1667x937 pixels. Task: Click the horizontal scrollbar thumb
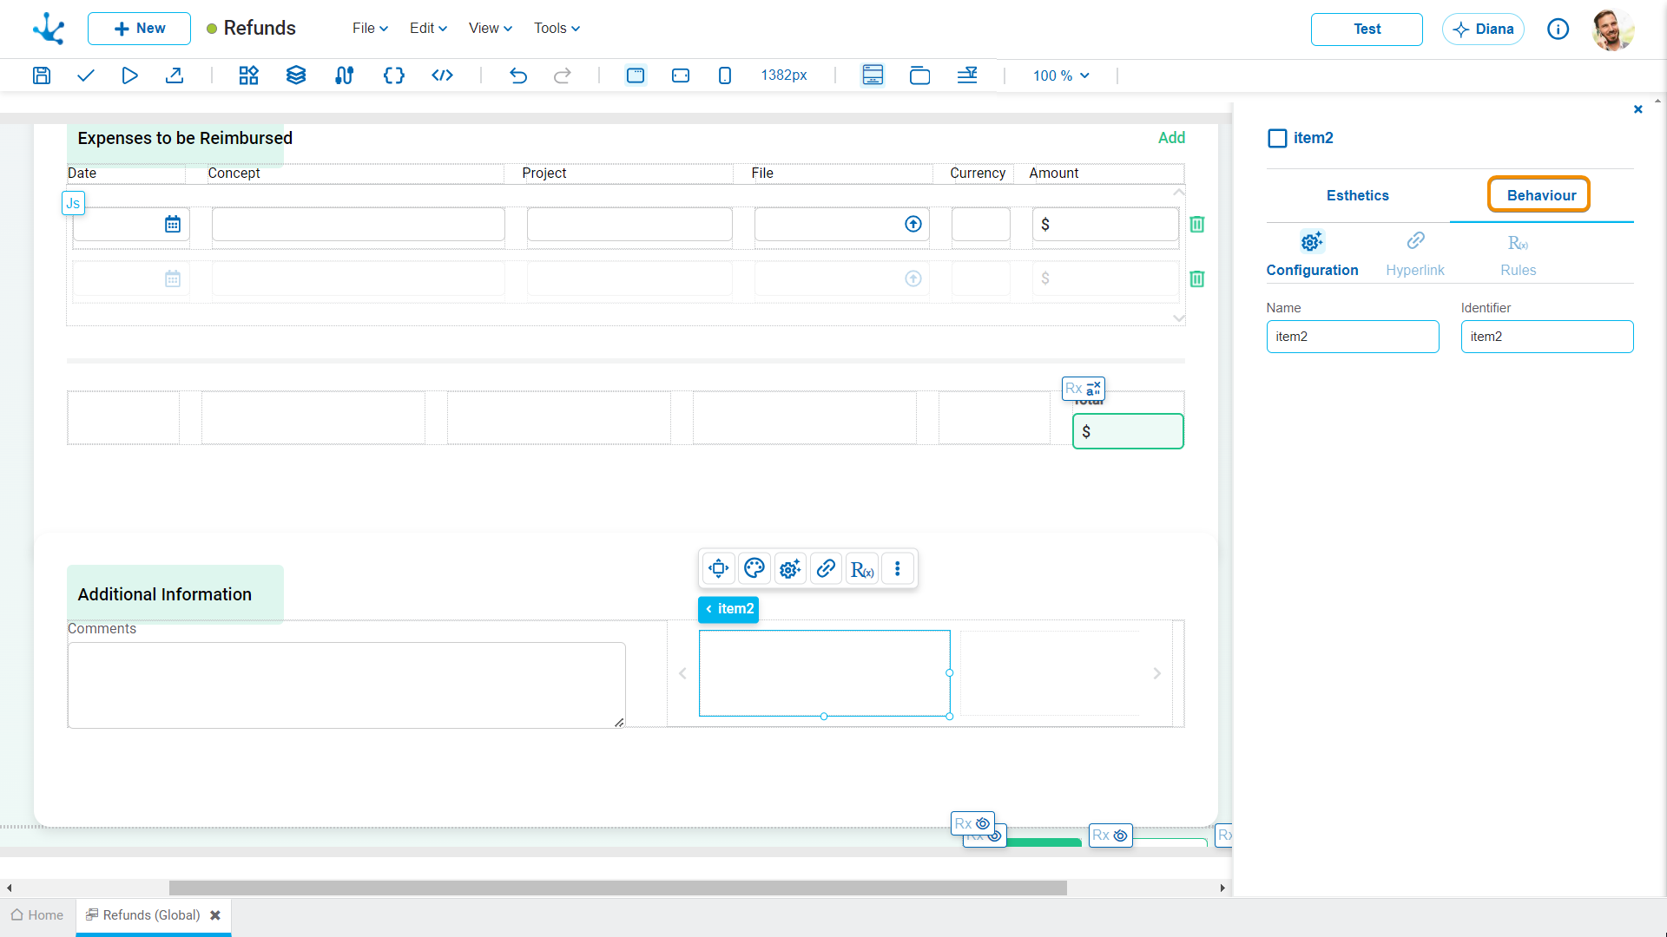(x=617, y=888)
